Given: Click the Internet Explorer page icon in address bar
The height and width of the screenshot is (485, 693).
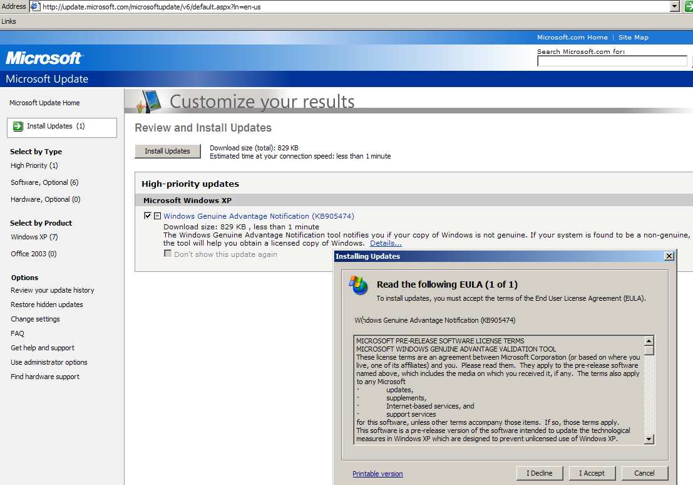Looking at the screenshot, I should pyautogui.click(x=35, y=6).
